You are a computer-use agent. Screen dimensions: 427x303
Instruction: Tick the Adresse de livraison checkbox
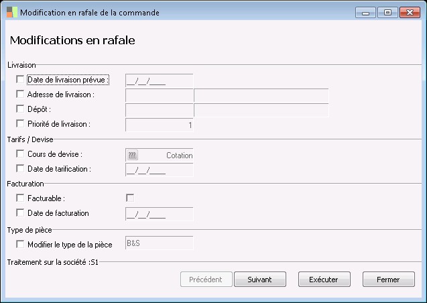tap(20, 94)
